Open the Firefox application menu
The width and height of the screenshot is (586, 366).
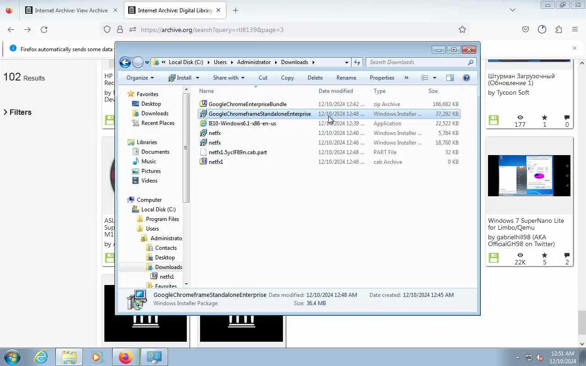pyautogui.click(x=575, y=29)
